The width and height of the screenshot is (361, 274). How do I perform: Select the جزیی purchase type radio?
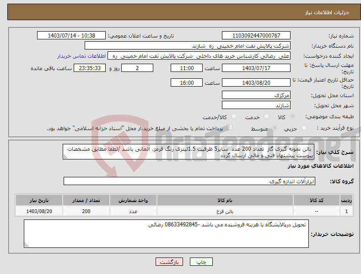click(x=304, y=127)
